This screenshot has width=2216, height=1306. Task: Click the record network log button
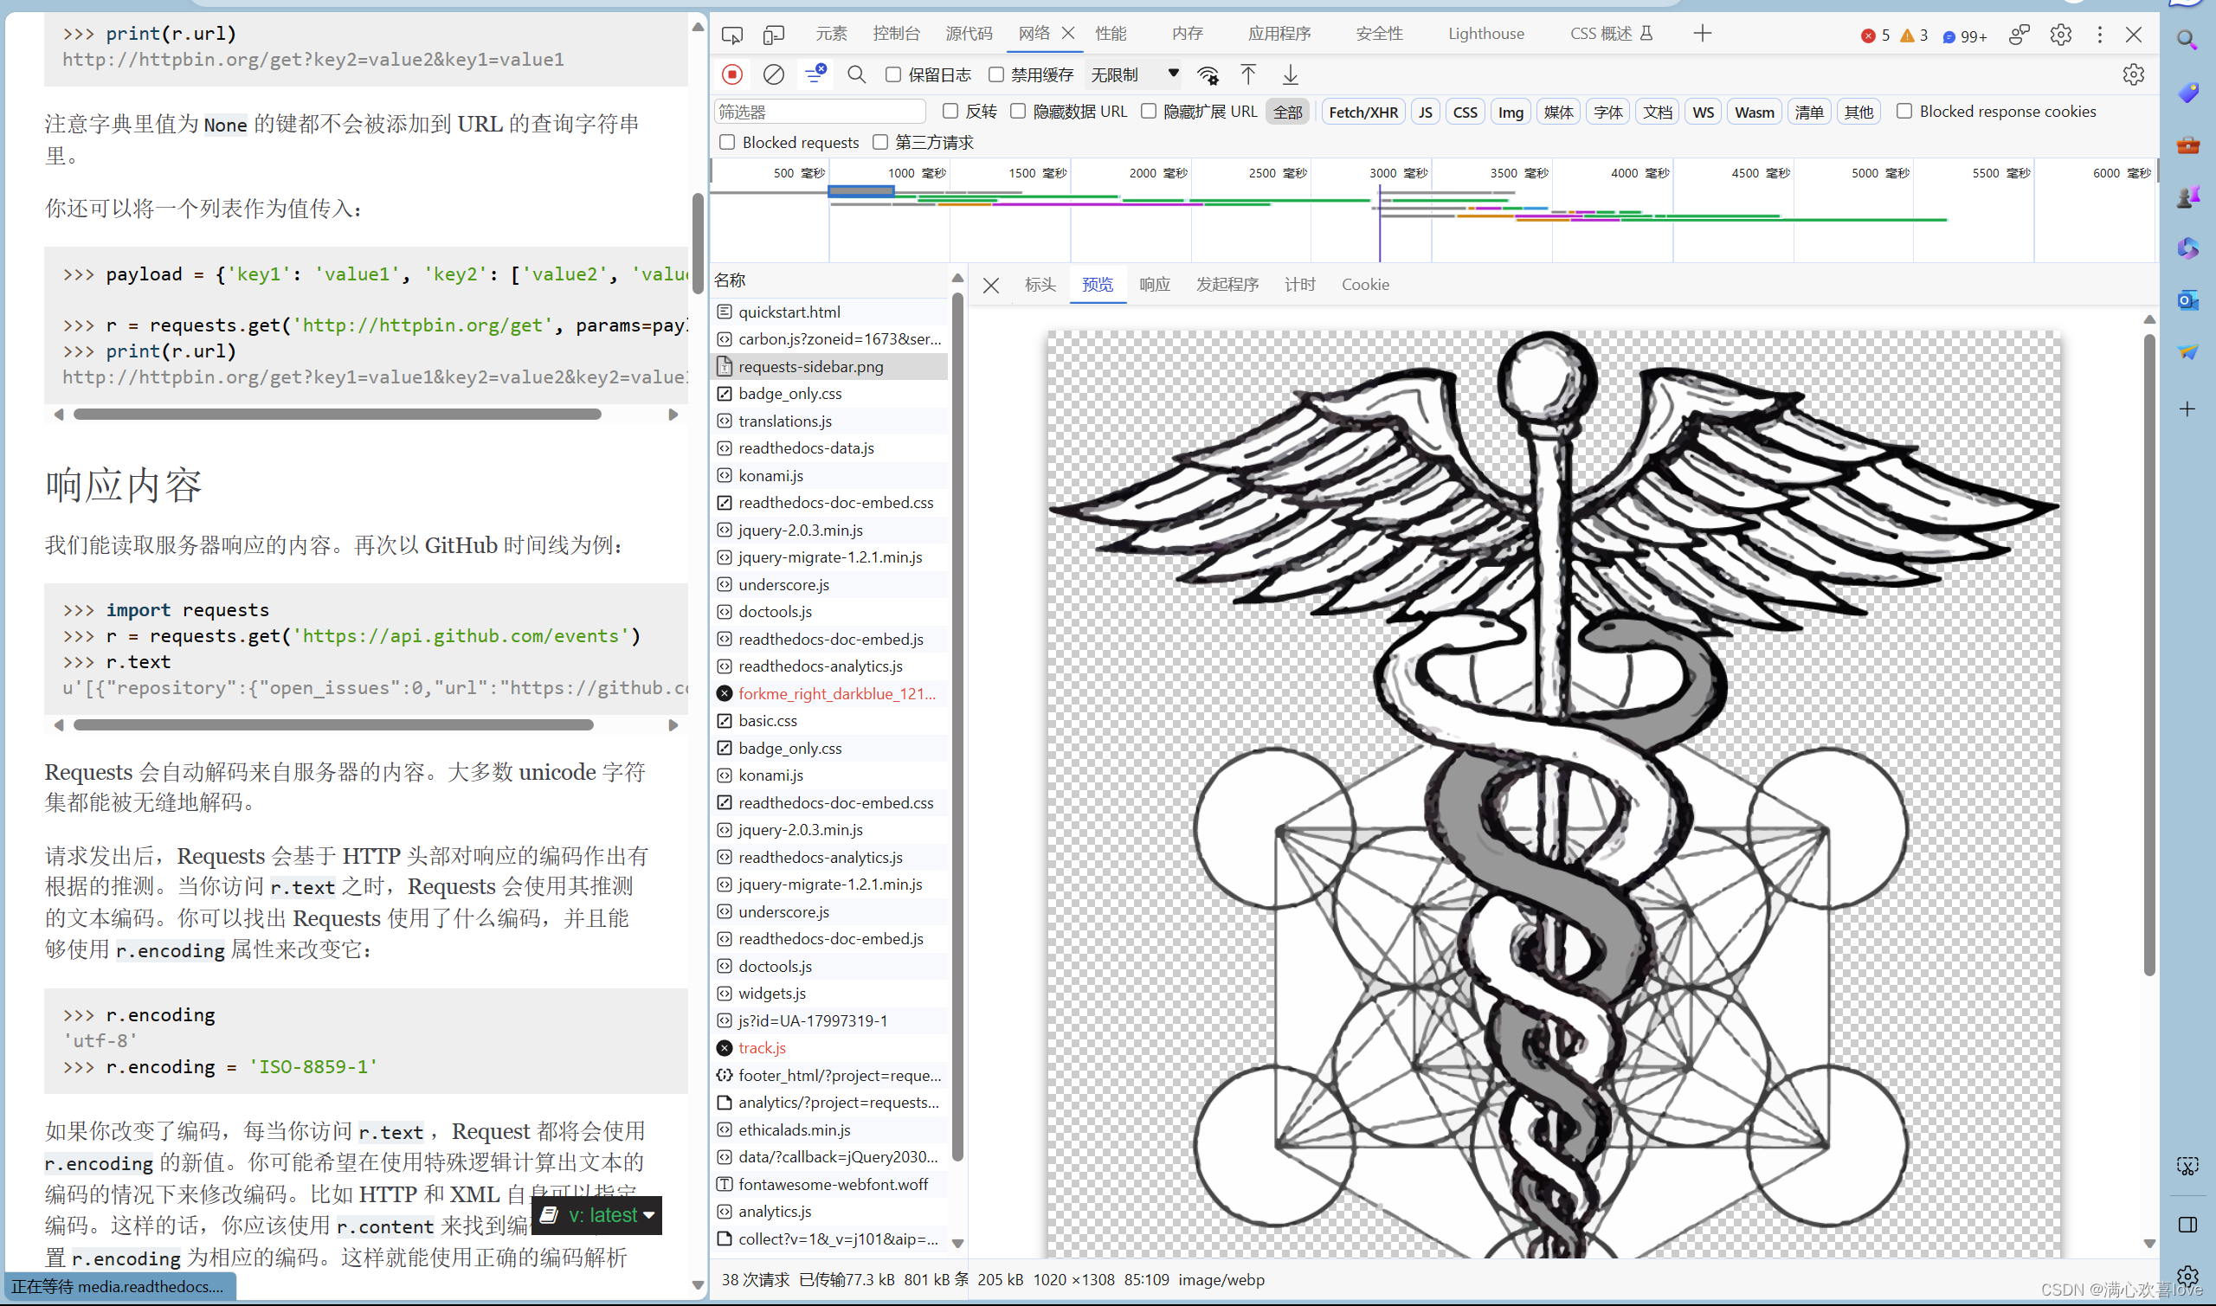coord(731,74)
